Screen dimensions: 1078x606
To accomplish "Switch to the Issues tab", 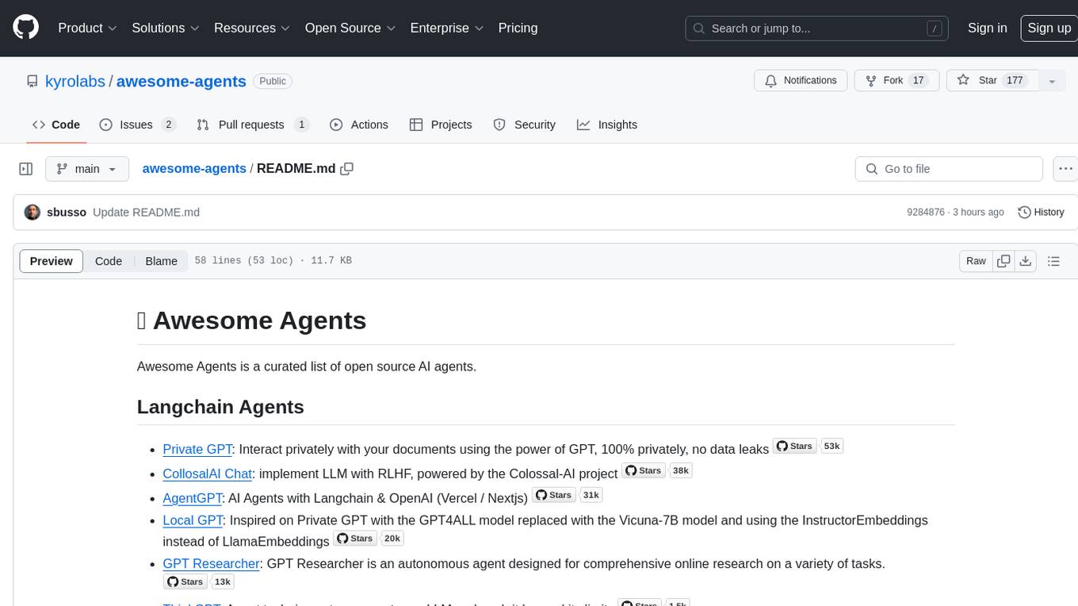I will (138, 125).
